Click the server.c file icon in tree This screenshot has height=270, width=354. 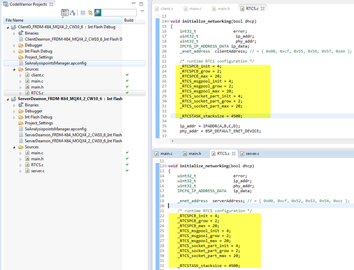pos(27,171)
